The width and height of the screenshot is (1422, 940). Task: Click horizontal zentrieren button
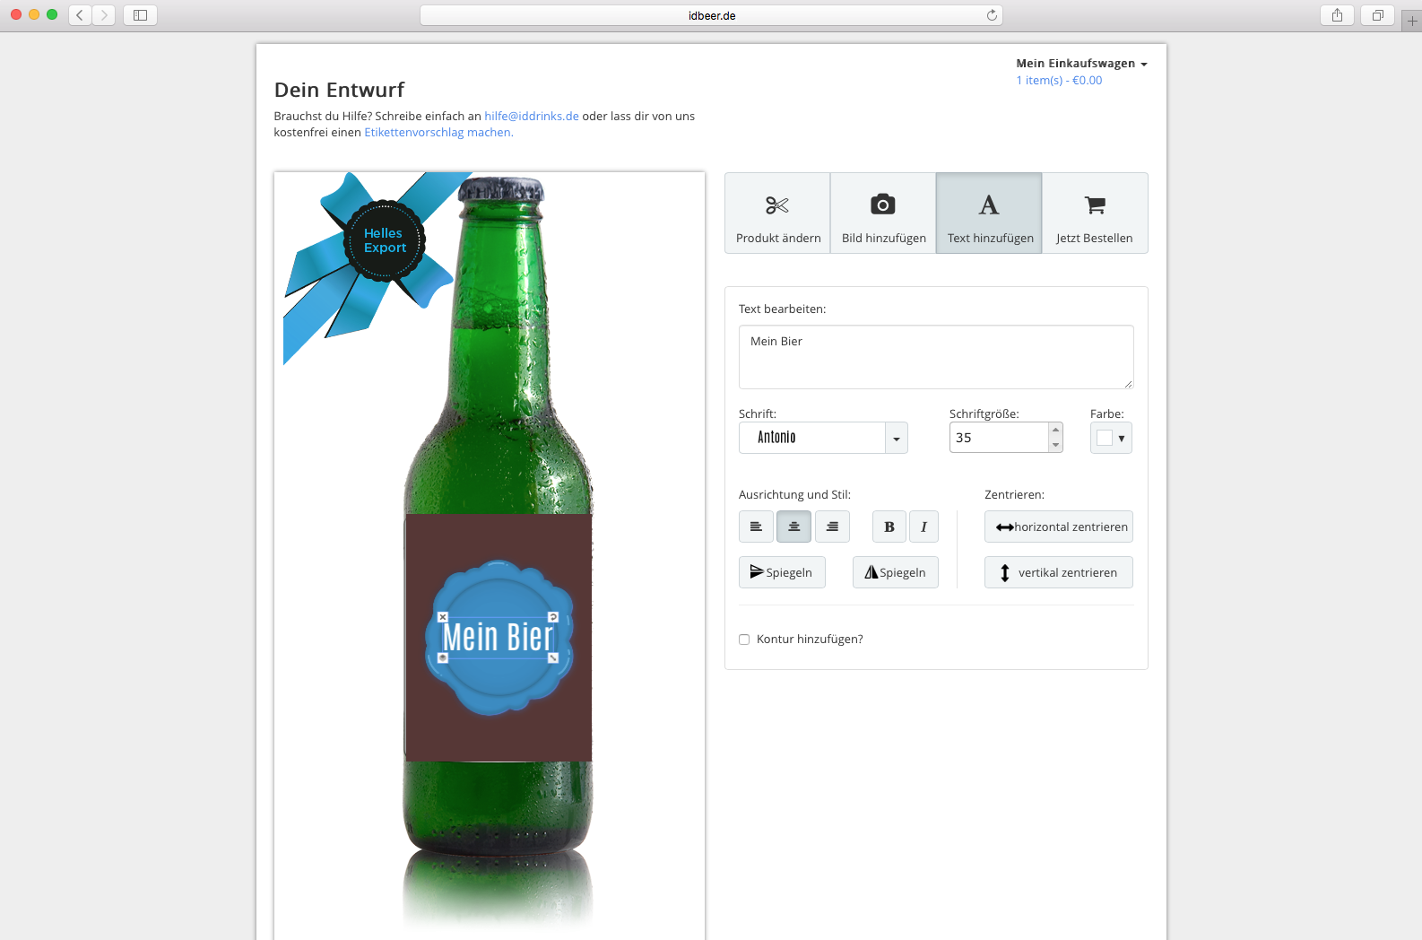pos(1059,527)
